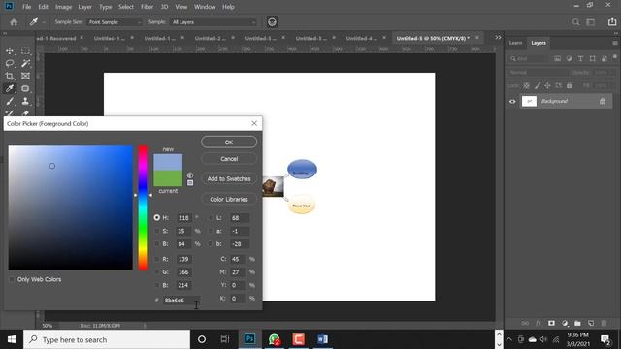Open Color Libraries
This screenshot has width=621, height=349.
(229, 199)
